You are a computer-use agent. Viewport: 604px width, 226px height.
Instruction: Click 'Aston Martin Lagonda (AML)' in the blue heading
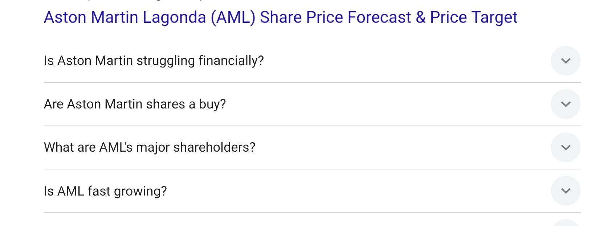(150, 17)
